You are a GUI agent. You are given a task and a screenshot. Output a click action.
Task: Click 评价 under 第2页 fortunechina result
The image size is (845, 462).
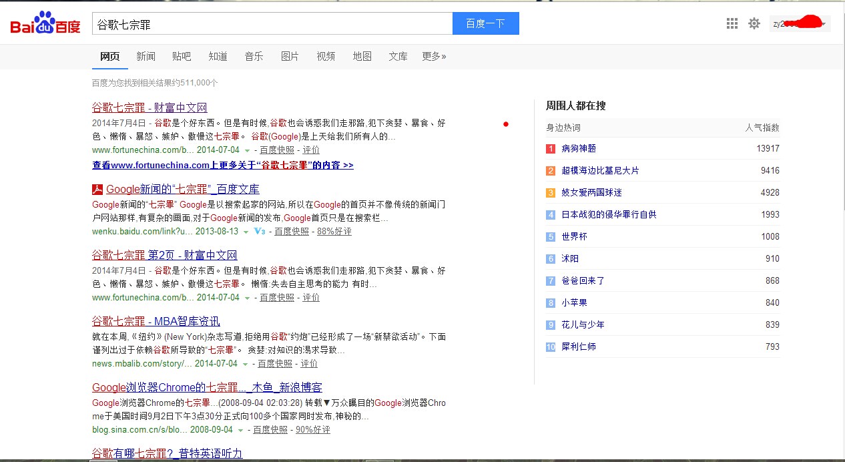[x=311, y=298]
